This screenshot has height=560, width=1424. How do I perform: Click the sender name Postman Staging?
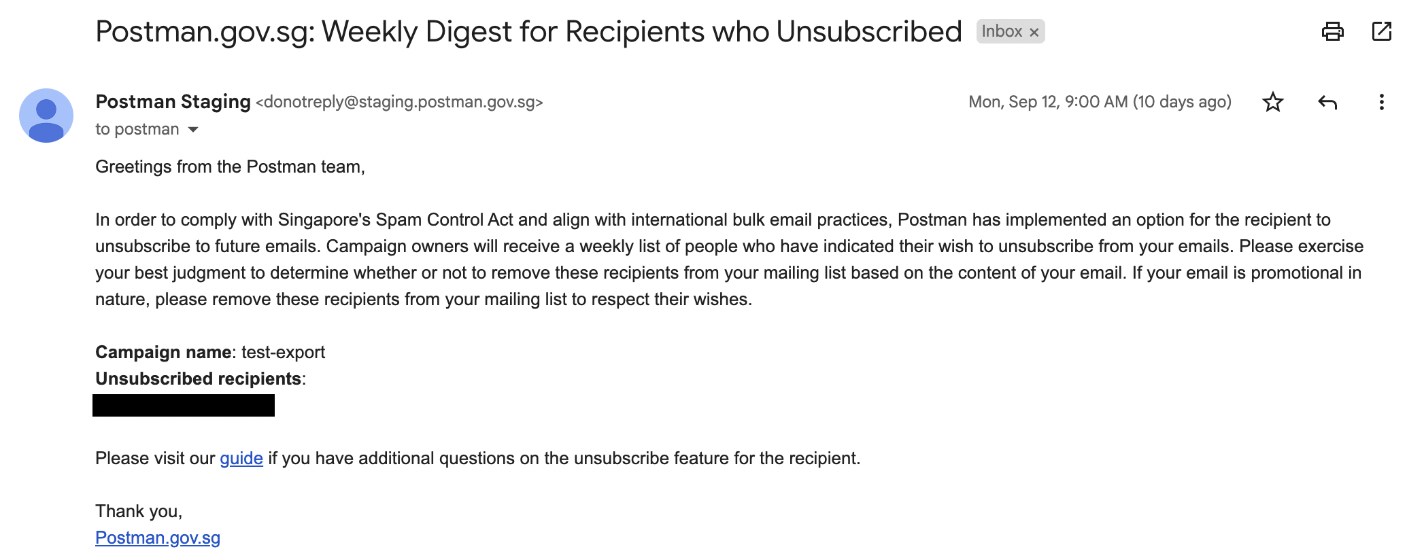(x=173, y=101)
